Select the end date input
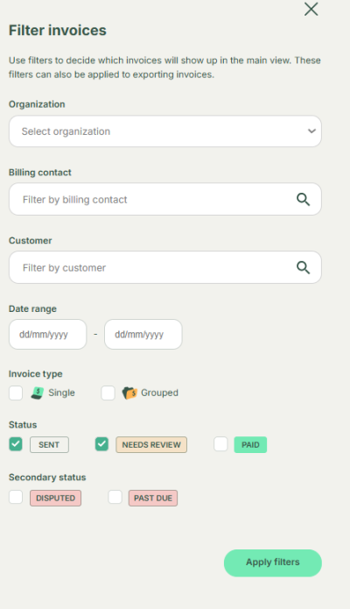Screen dimensions: 350x609 (x=143, y=335)
